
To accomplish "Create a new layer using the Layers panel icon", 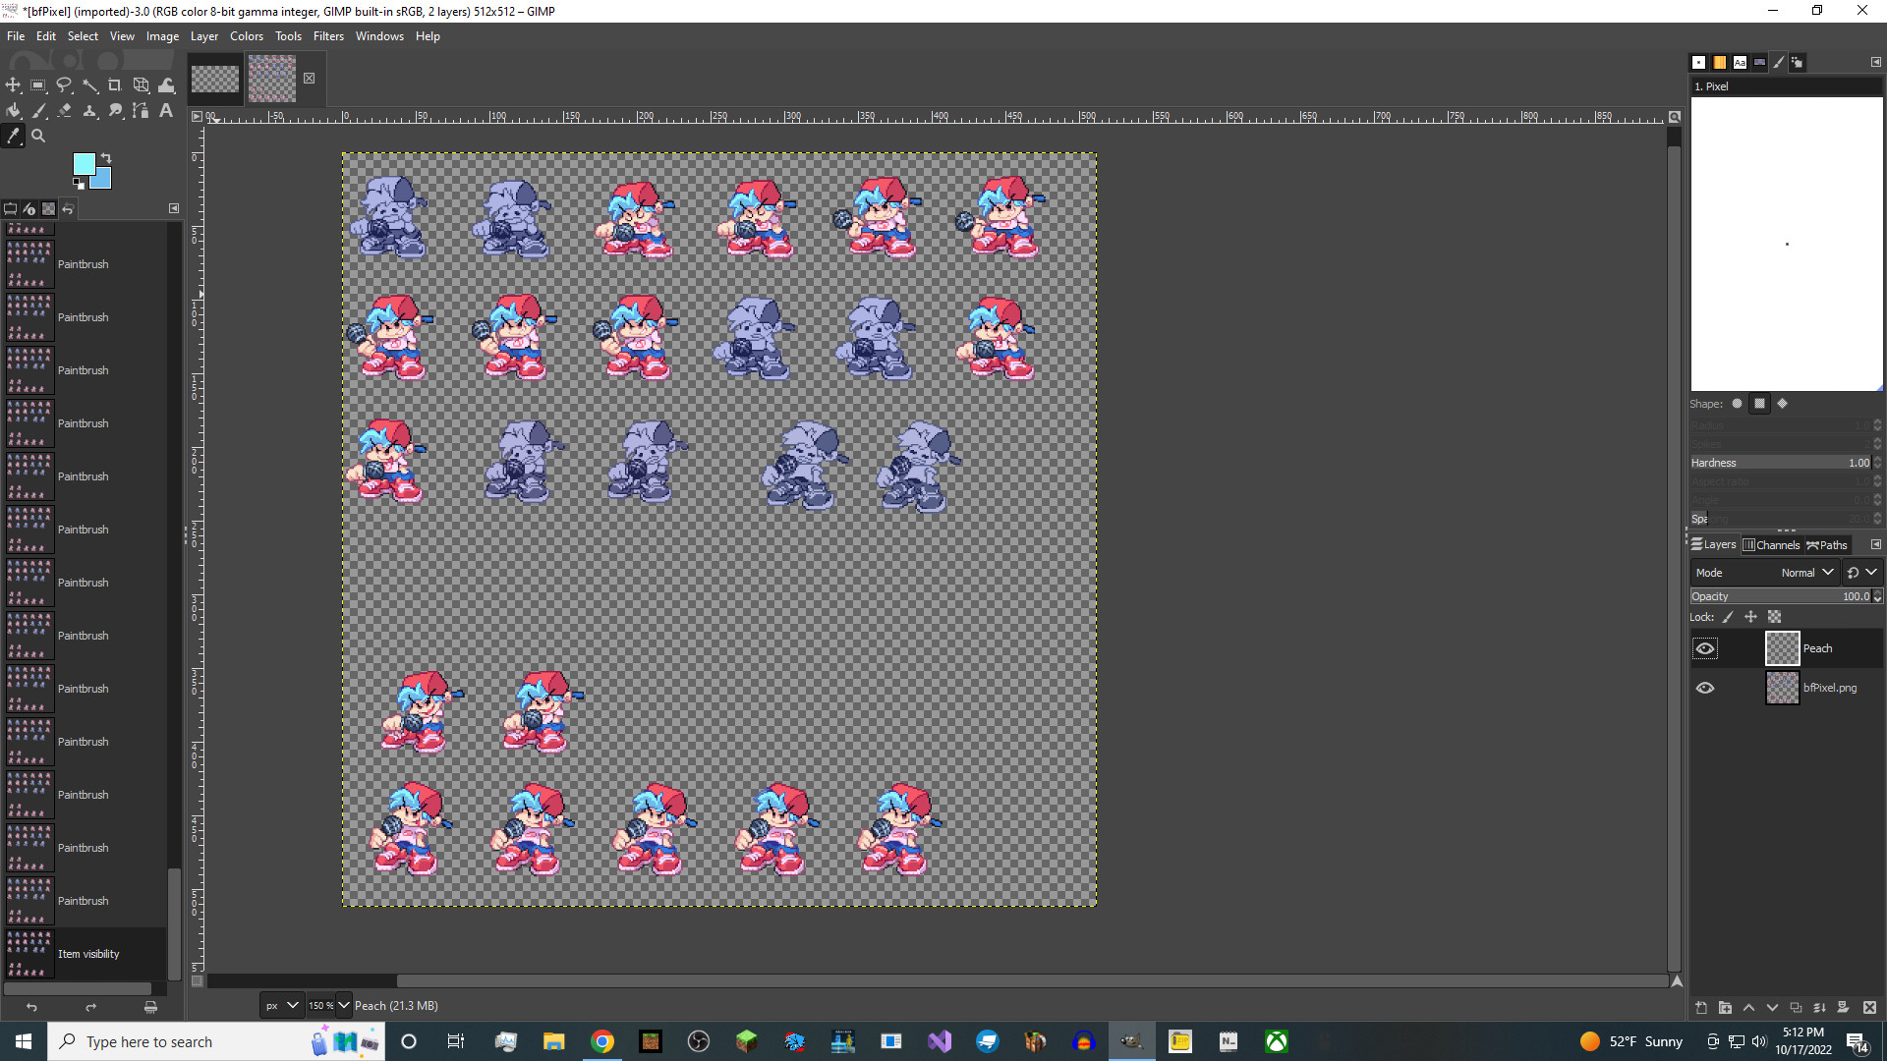I will (x=1699, y=1008).
